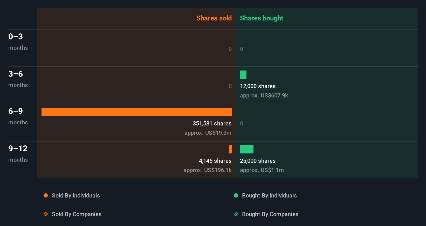The height and width of the screenshot is (226, 426).
Task: Click the Shares sold column header
Action: coord(214,18)
